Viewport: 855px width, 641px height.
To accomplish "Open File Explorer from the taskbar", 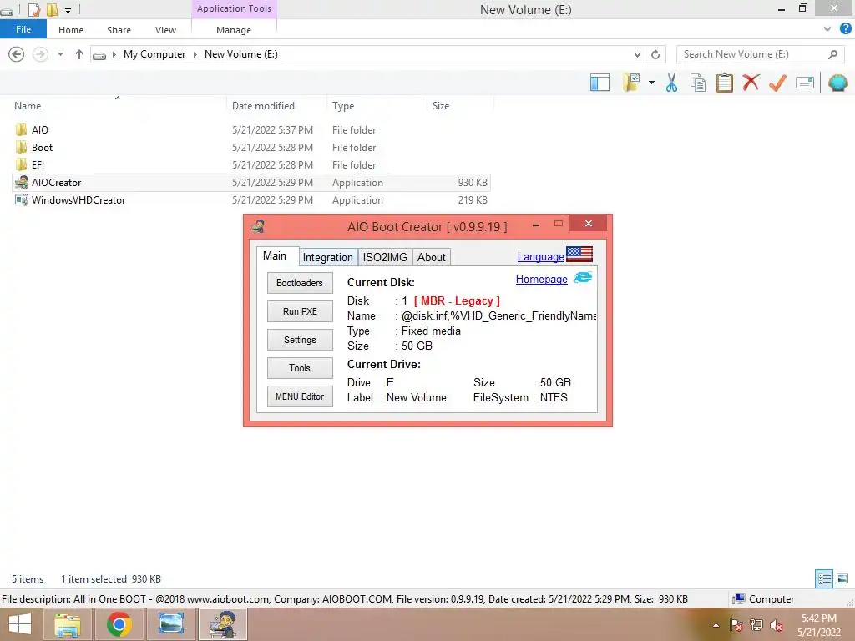I will 68,624.
